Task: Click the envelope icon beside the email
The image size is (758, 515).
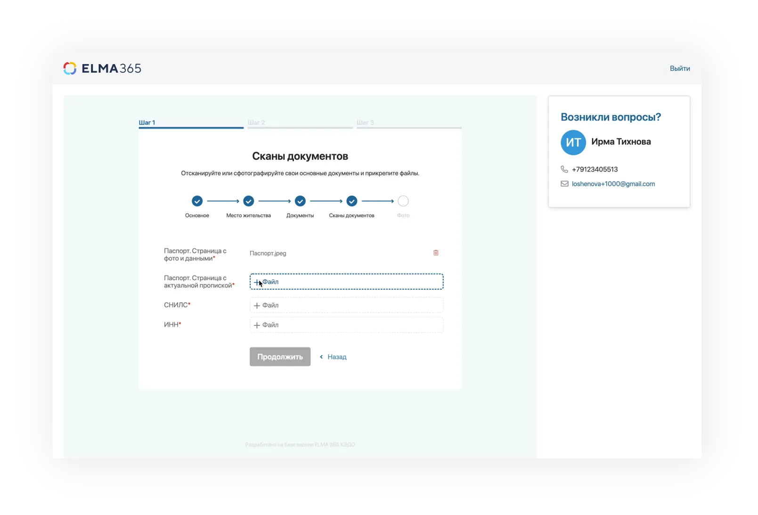Action: coord(564,184)
